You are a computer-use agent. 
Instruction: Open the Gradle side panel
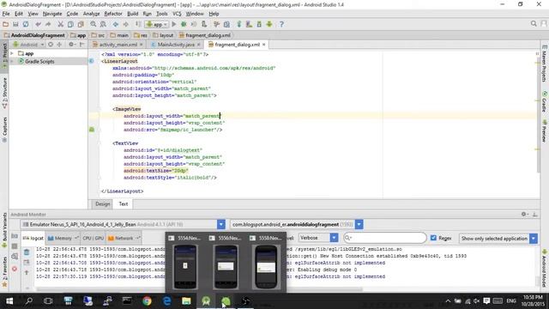tap(545, 101)
